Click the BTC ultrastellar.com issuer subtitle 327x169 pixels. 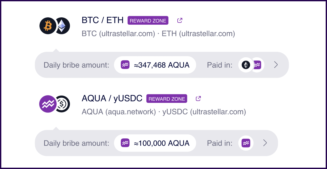[118, 34]
